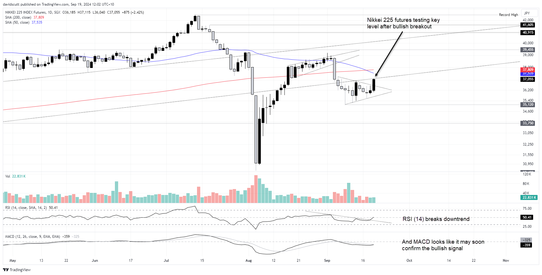
Task: Click the C37,055 close value in legend
Action: click(x=113, y=12)
